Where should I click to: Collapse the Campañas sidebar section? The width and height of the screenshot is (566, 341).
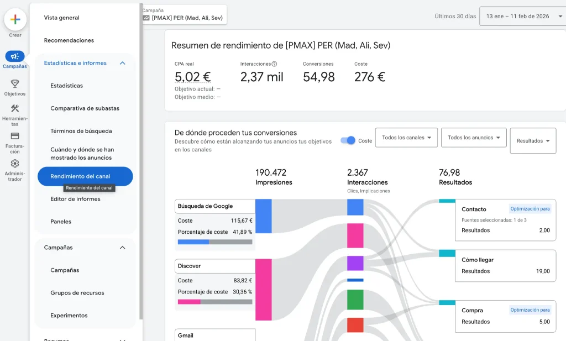pyautogui.click(x=122, y=248)
